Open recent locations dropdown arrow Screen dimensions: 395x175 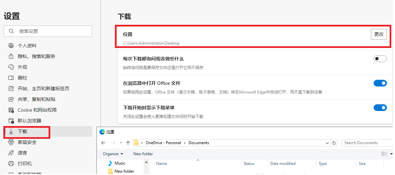click(121, 143)
